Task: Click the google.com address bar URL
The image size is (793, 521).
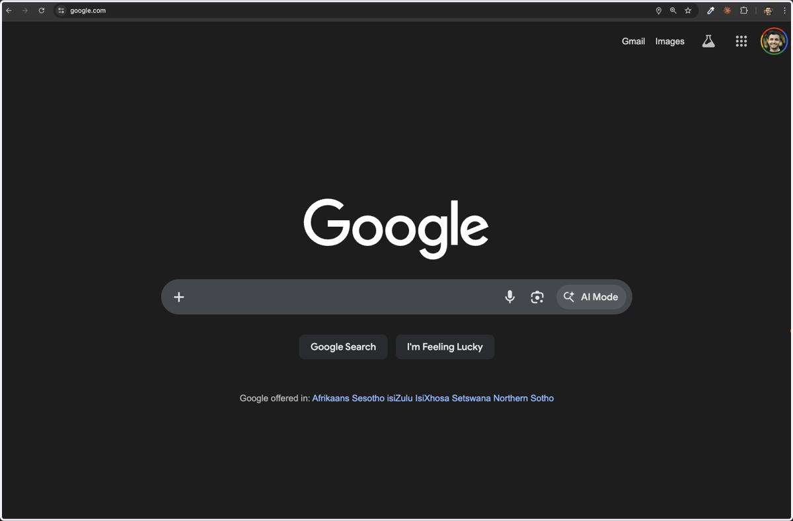Action: (88, 11)
